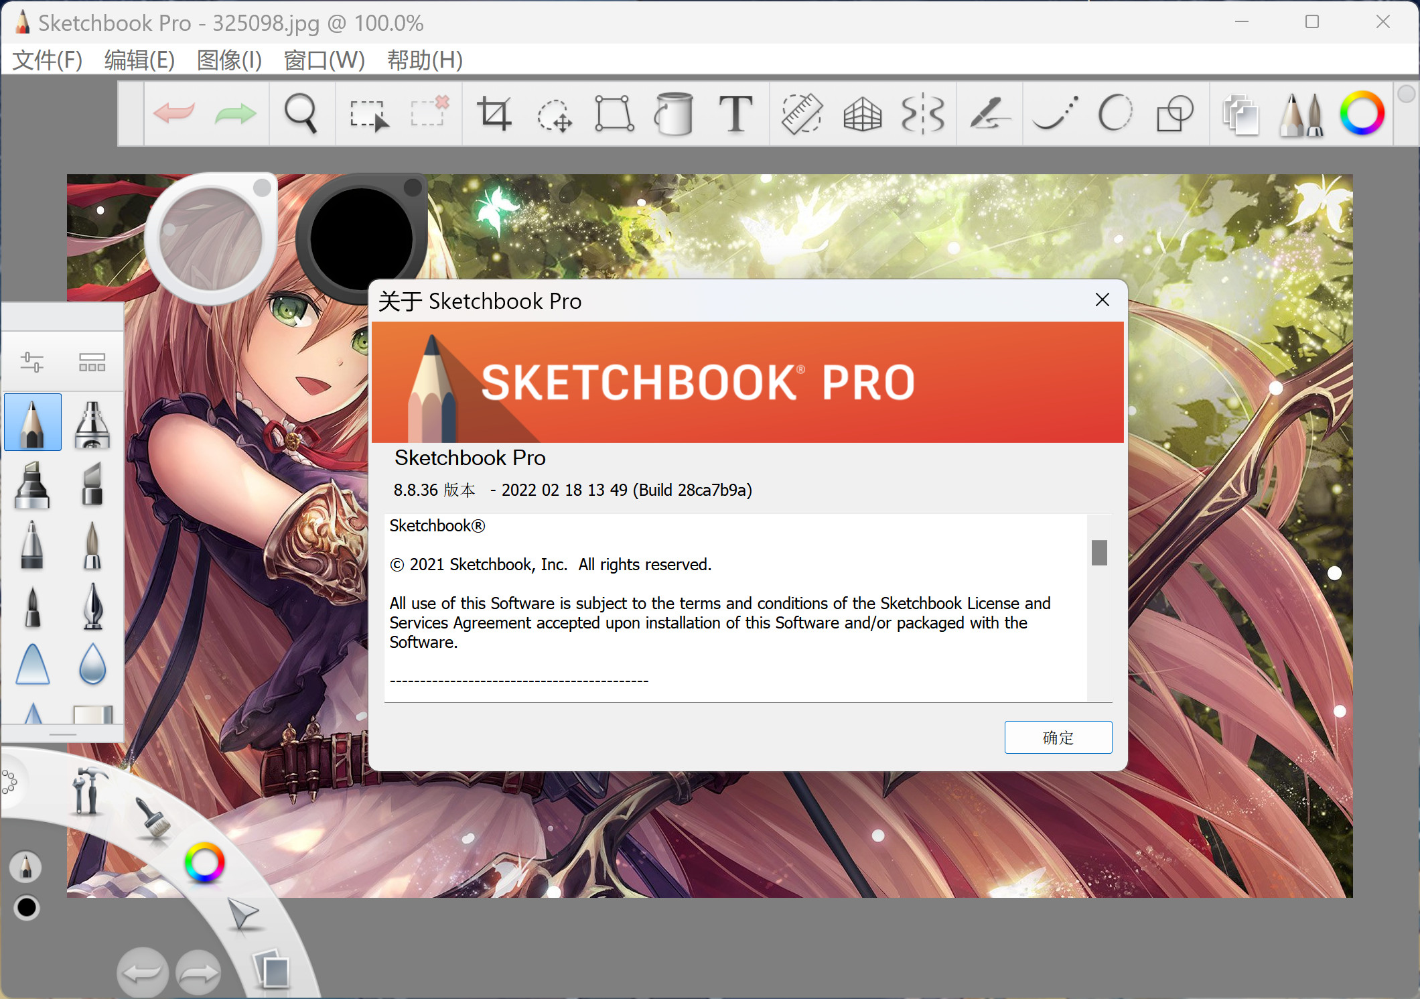
Task: Open the 编辑(E) menu
Action: click(x=139, y=60)
